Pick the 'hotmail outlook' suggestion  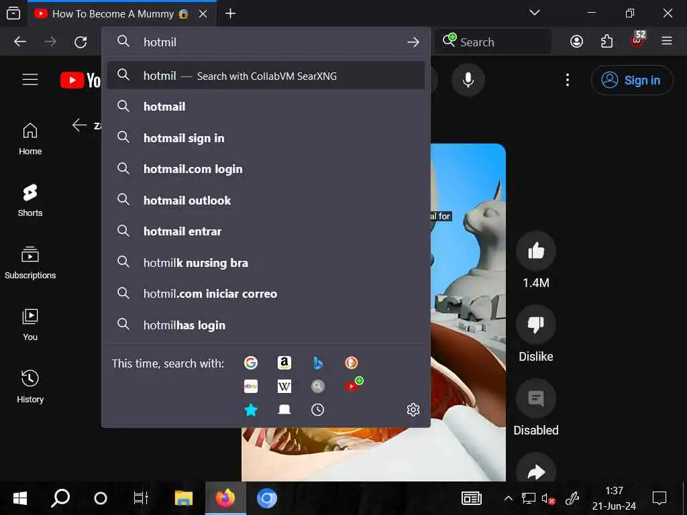(266, 200)
